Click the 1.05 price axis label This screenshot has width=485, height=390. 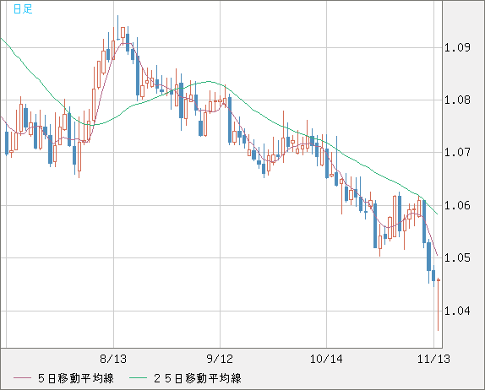(x=457, y=257)
